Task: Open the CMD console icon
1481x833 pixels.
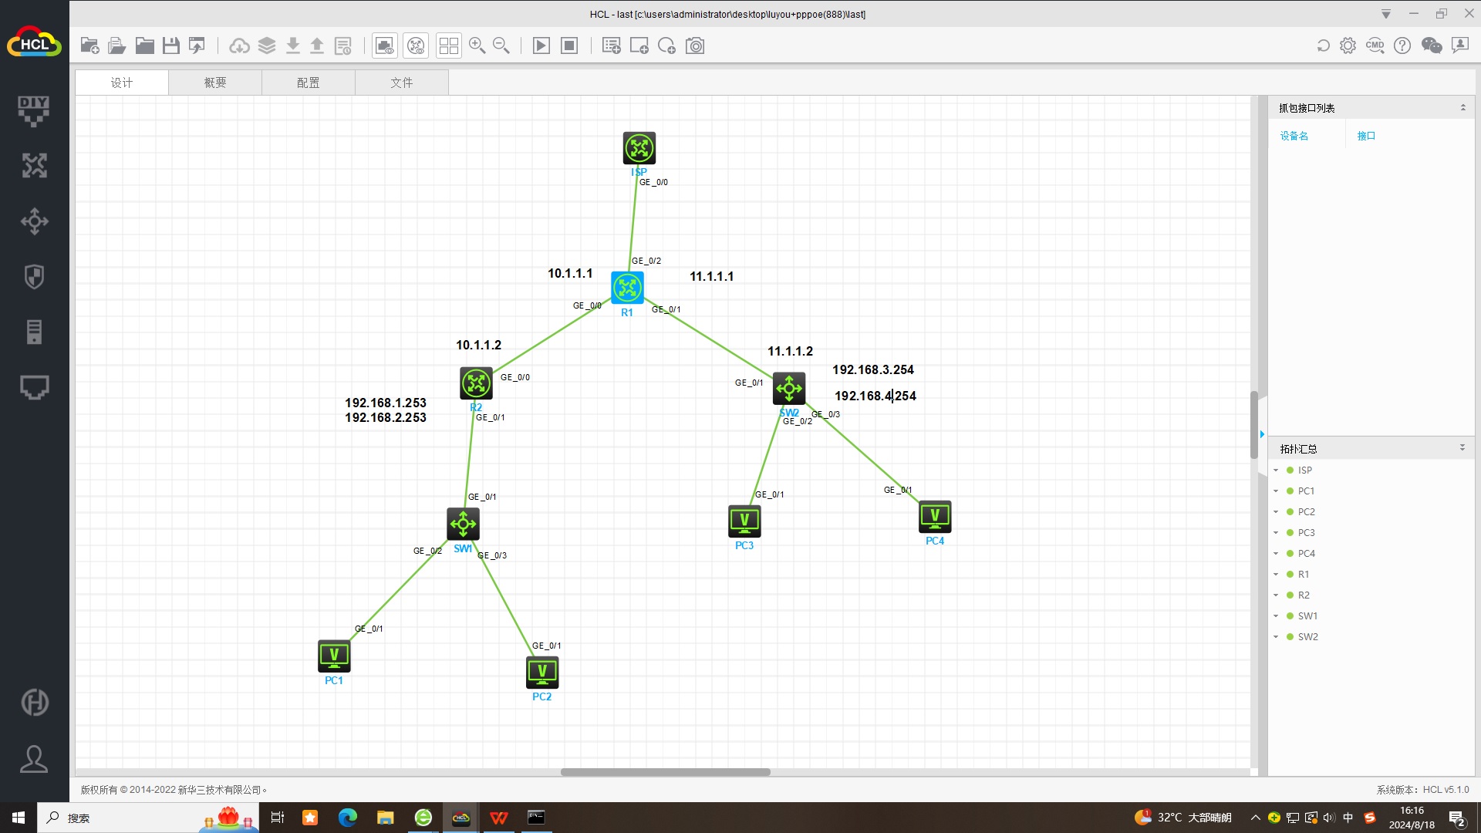Action: tap(1375, 46)
